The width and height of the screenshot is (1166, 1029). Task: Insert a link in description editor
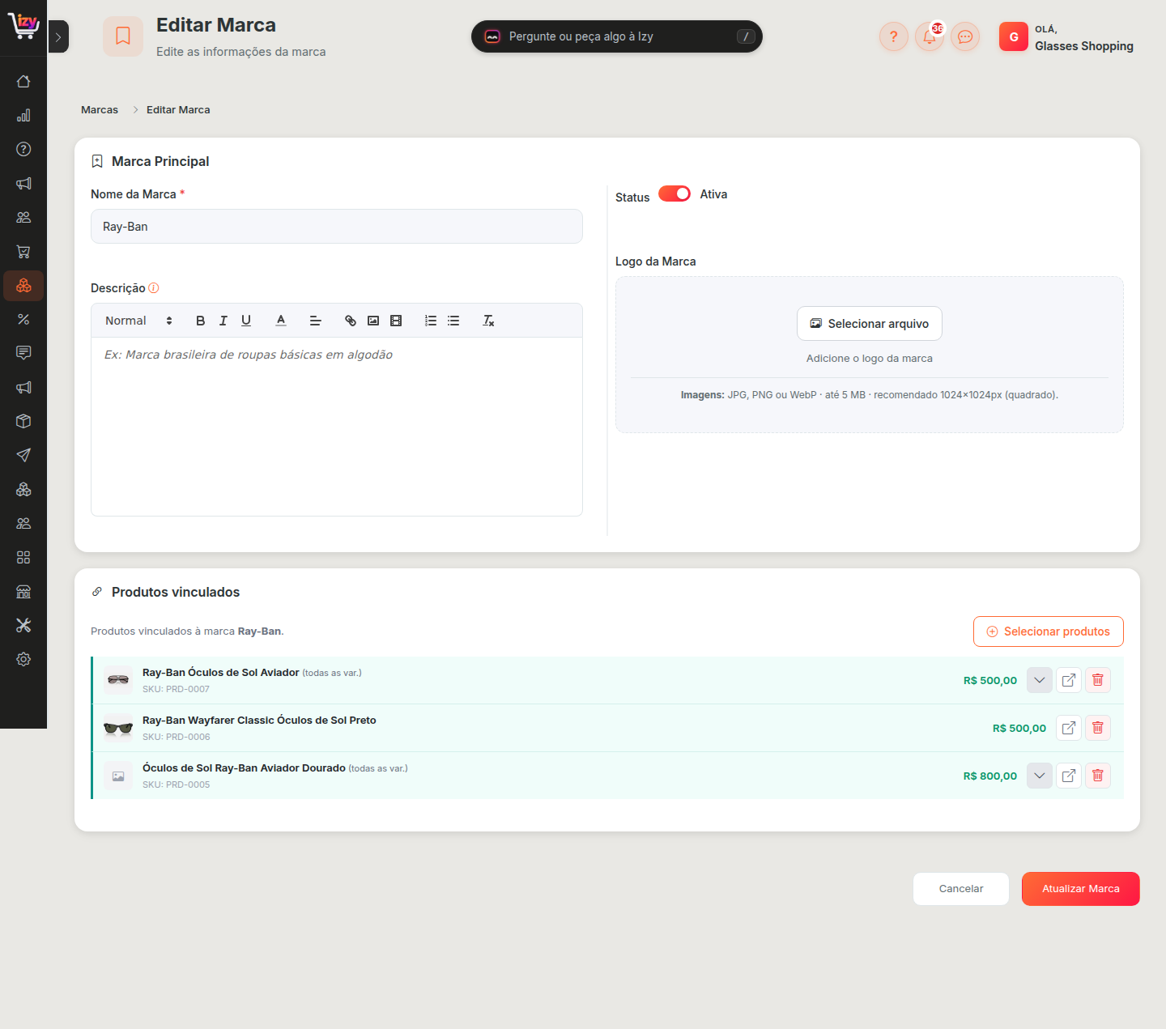[x=351, y=321]
